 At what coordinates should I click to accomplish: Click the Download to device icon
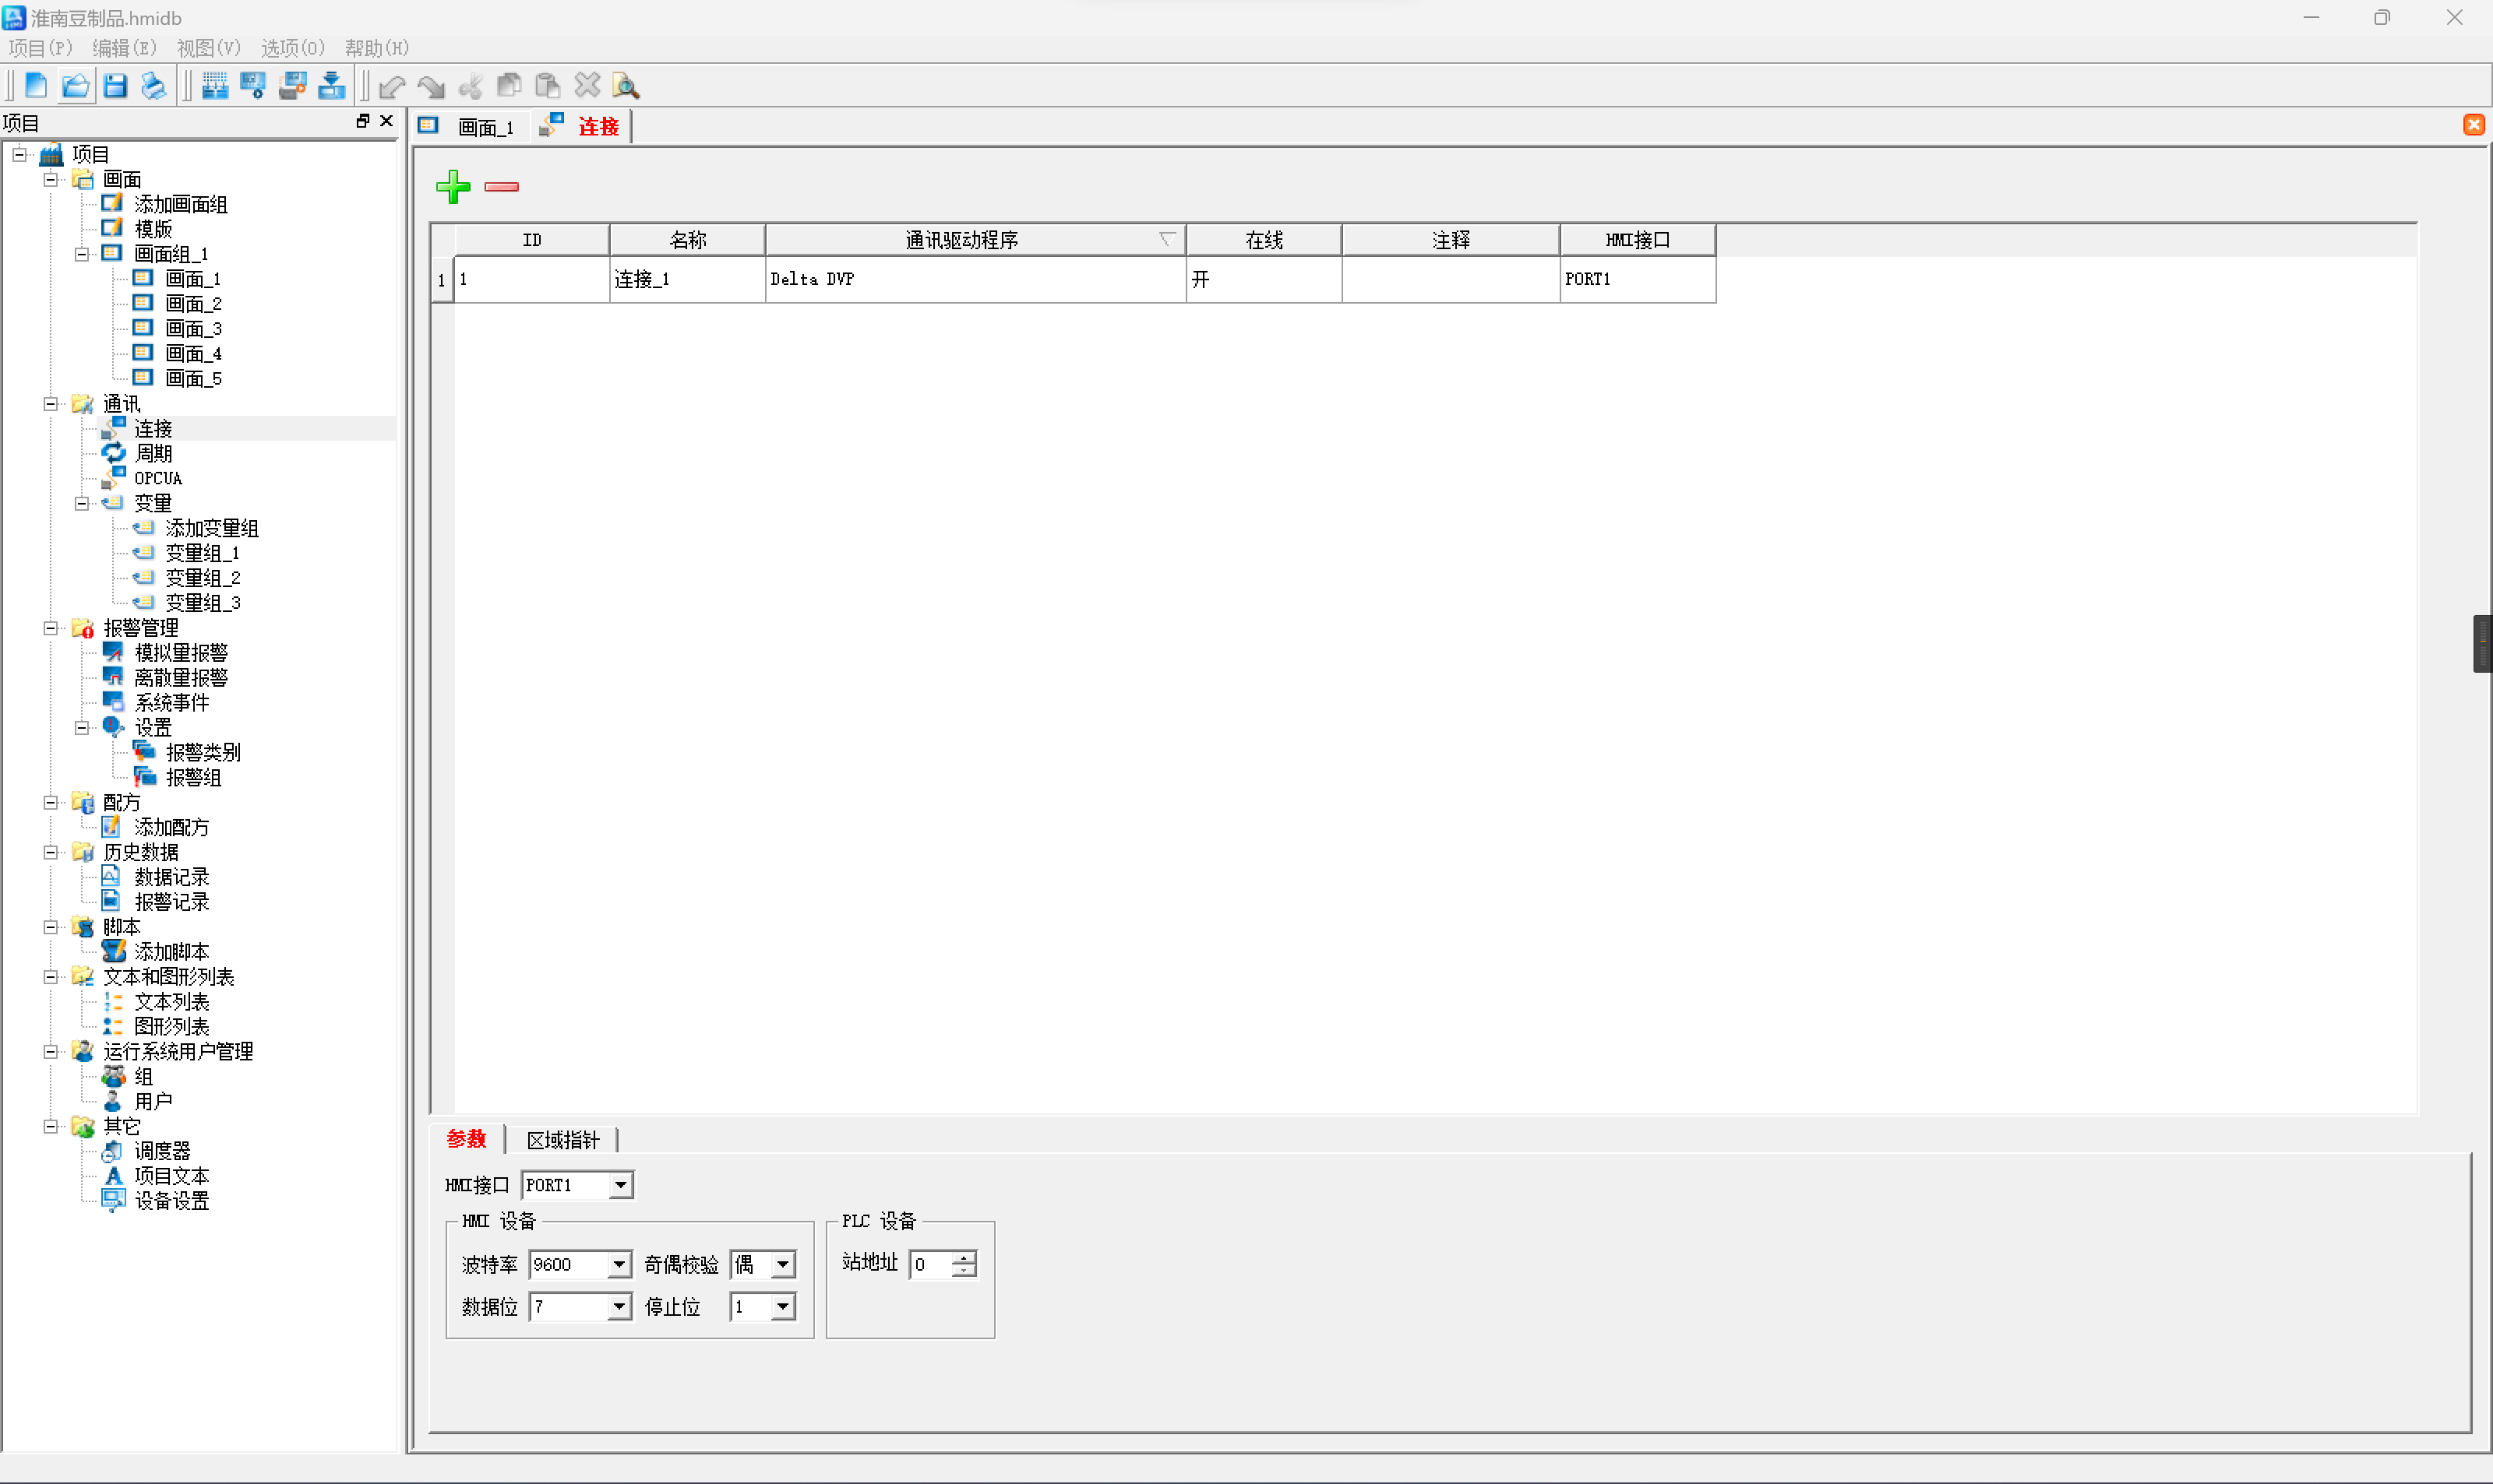[x=331, y=86]
